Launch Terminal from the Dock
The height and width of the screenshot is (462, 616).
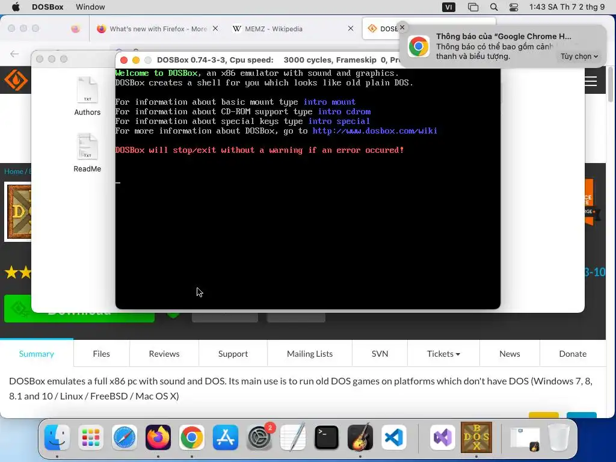[x=327, y=437]
